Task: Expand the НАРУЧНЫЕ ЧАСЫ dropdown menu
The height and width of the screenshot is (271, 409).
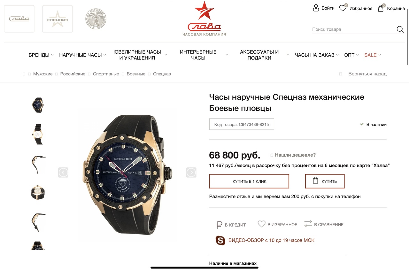Action: (x=82, y=55)
